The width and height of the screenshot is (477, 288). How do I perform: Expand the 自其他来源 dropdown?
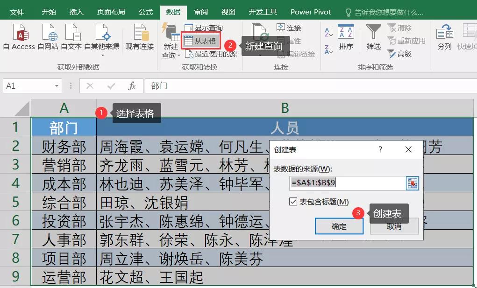[102, 54]
